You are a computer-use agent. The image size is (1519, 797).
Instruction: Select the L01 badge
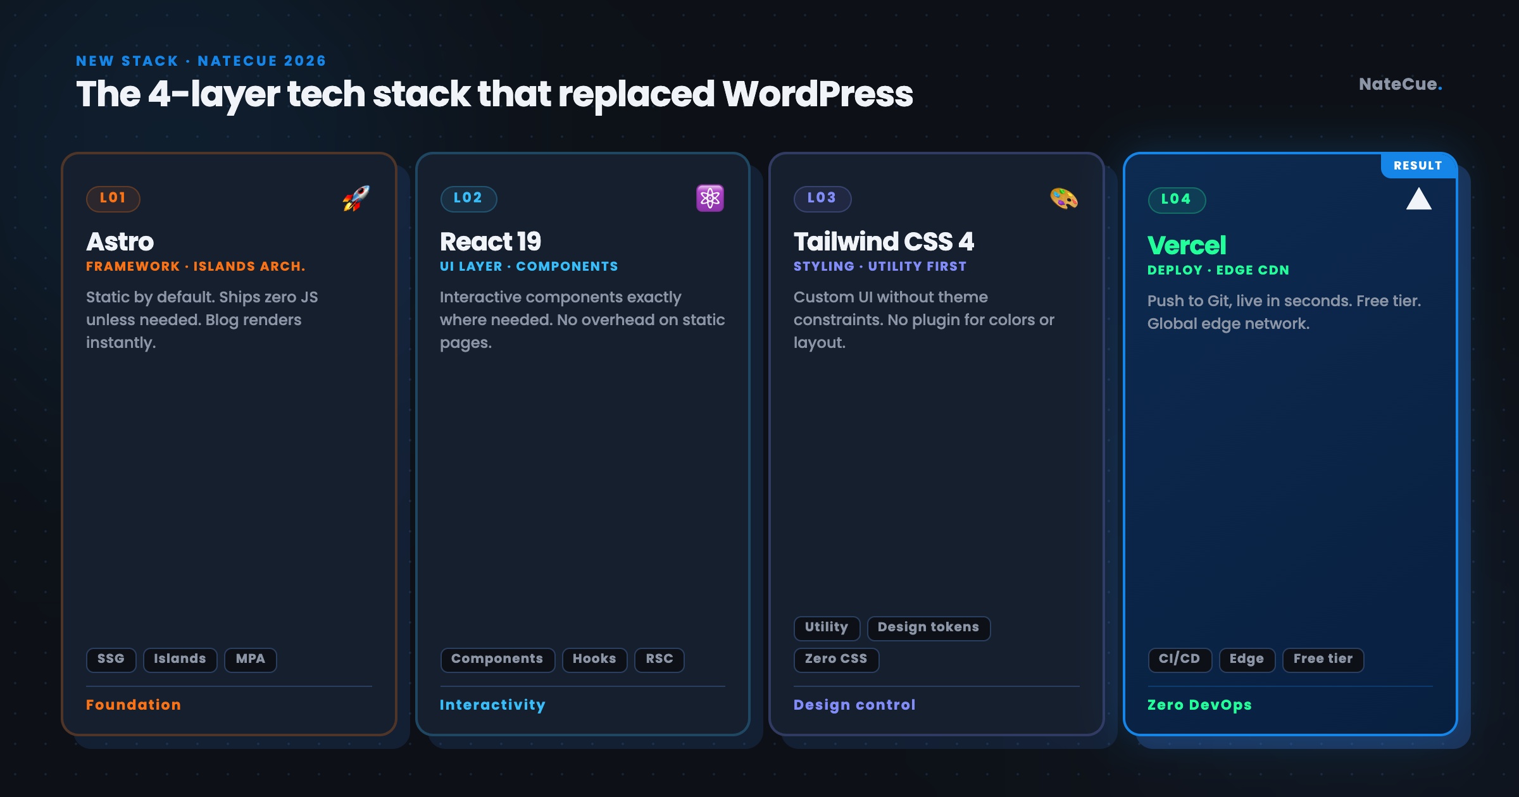(113, 199)
